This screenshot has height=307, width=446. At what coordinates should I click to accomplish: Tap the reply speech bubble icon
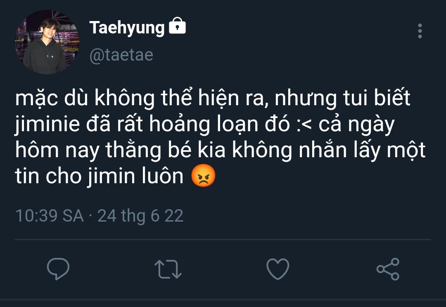pos(58,269)
